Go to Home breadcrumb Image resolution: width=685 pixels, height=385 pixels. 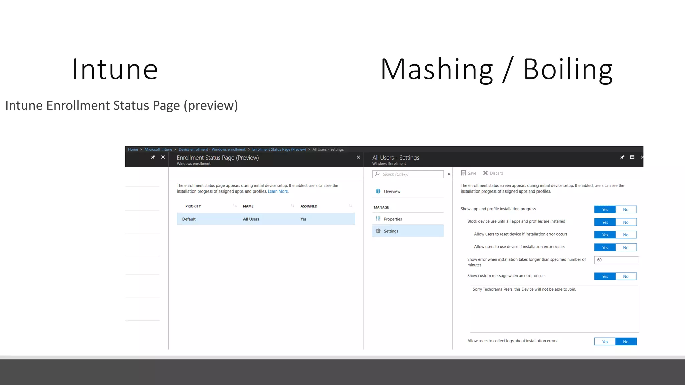pyautogui.click(x=133, y=149)
